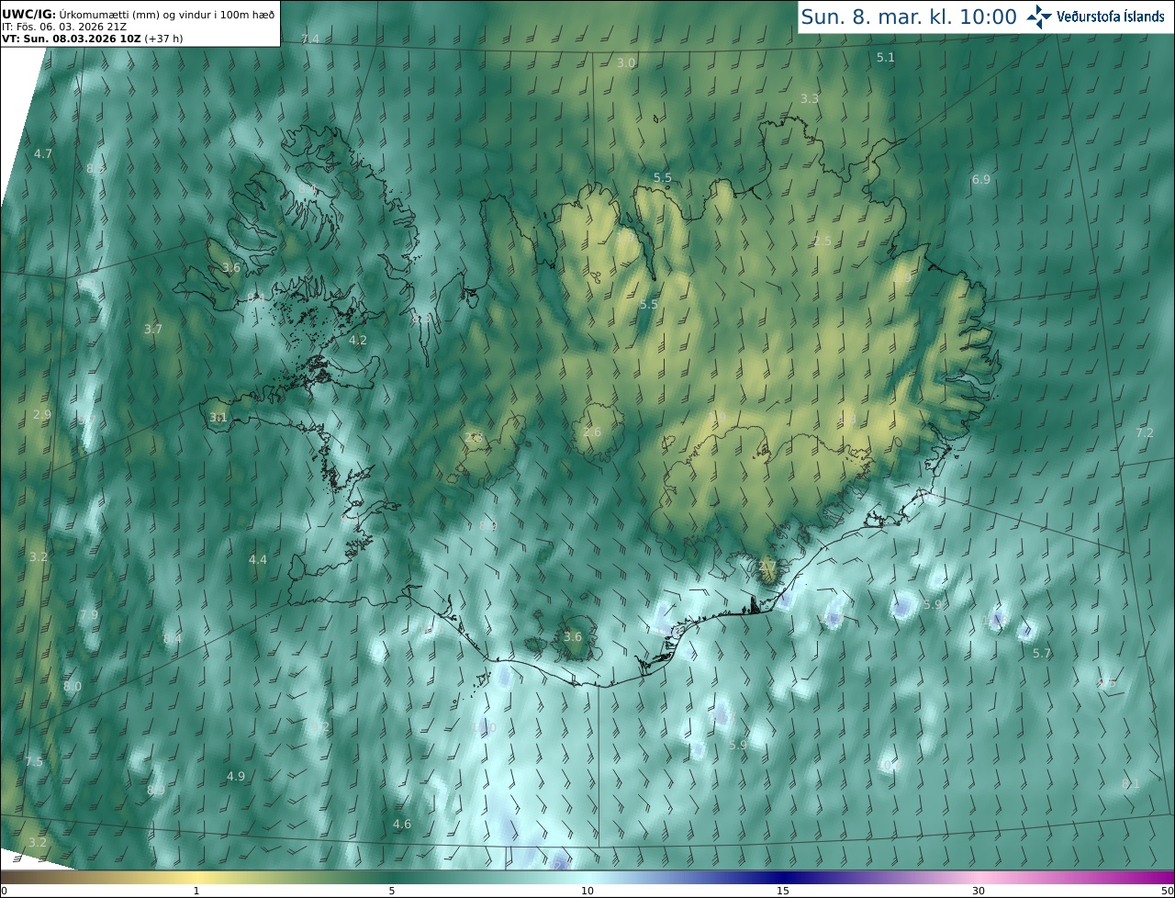Click the map value 4.9

pos(236,776)
